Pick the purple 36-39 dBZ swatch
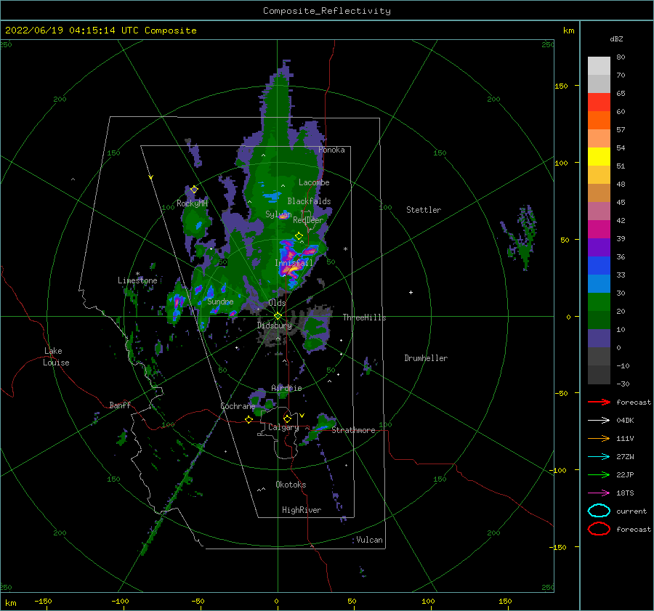The width and height of the screenshot is (654, 611). point(599,247)
